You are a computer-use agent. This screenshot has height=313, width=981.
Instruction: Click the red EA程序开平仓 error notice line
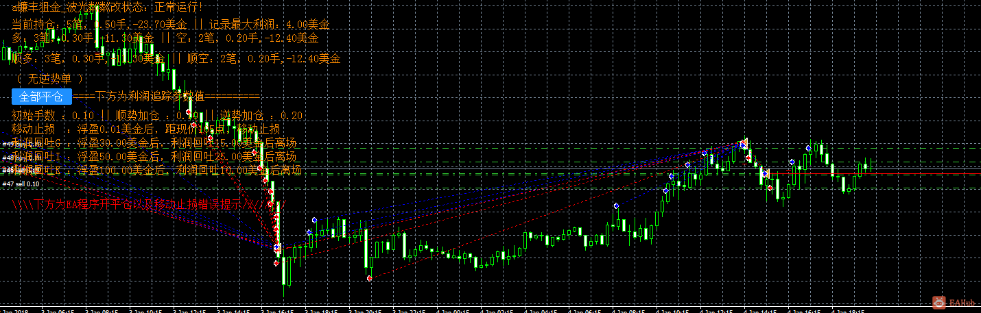click(x=150, y=204)
